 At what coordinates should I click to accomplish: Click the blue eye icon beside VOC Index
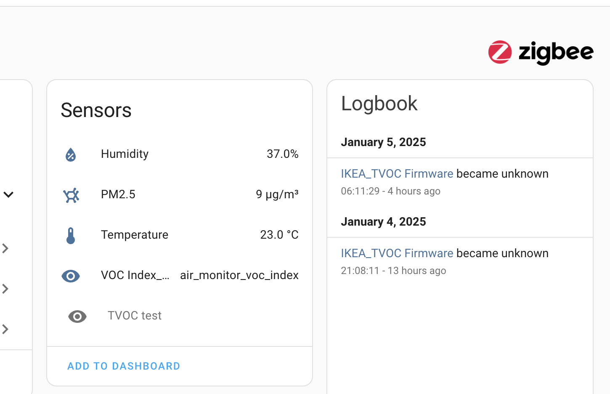[x=71, y=276]
